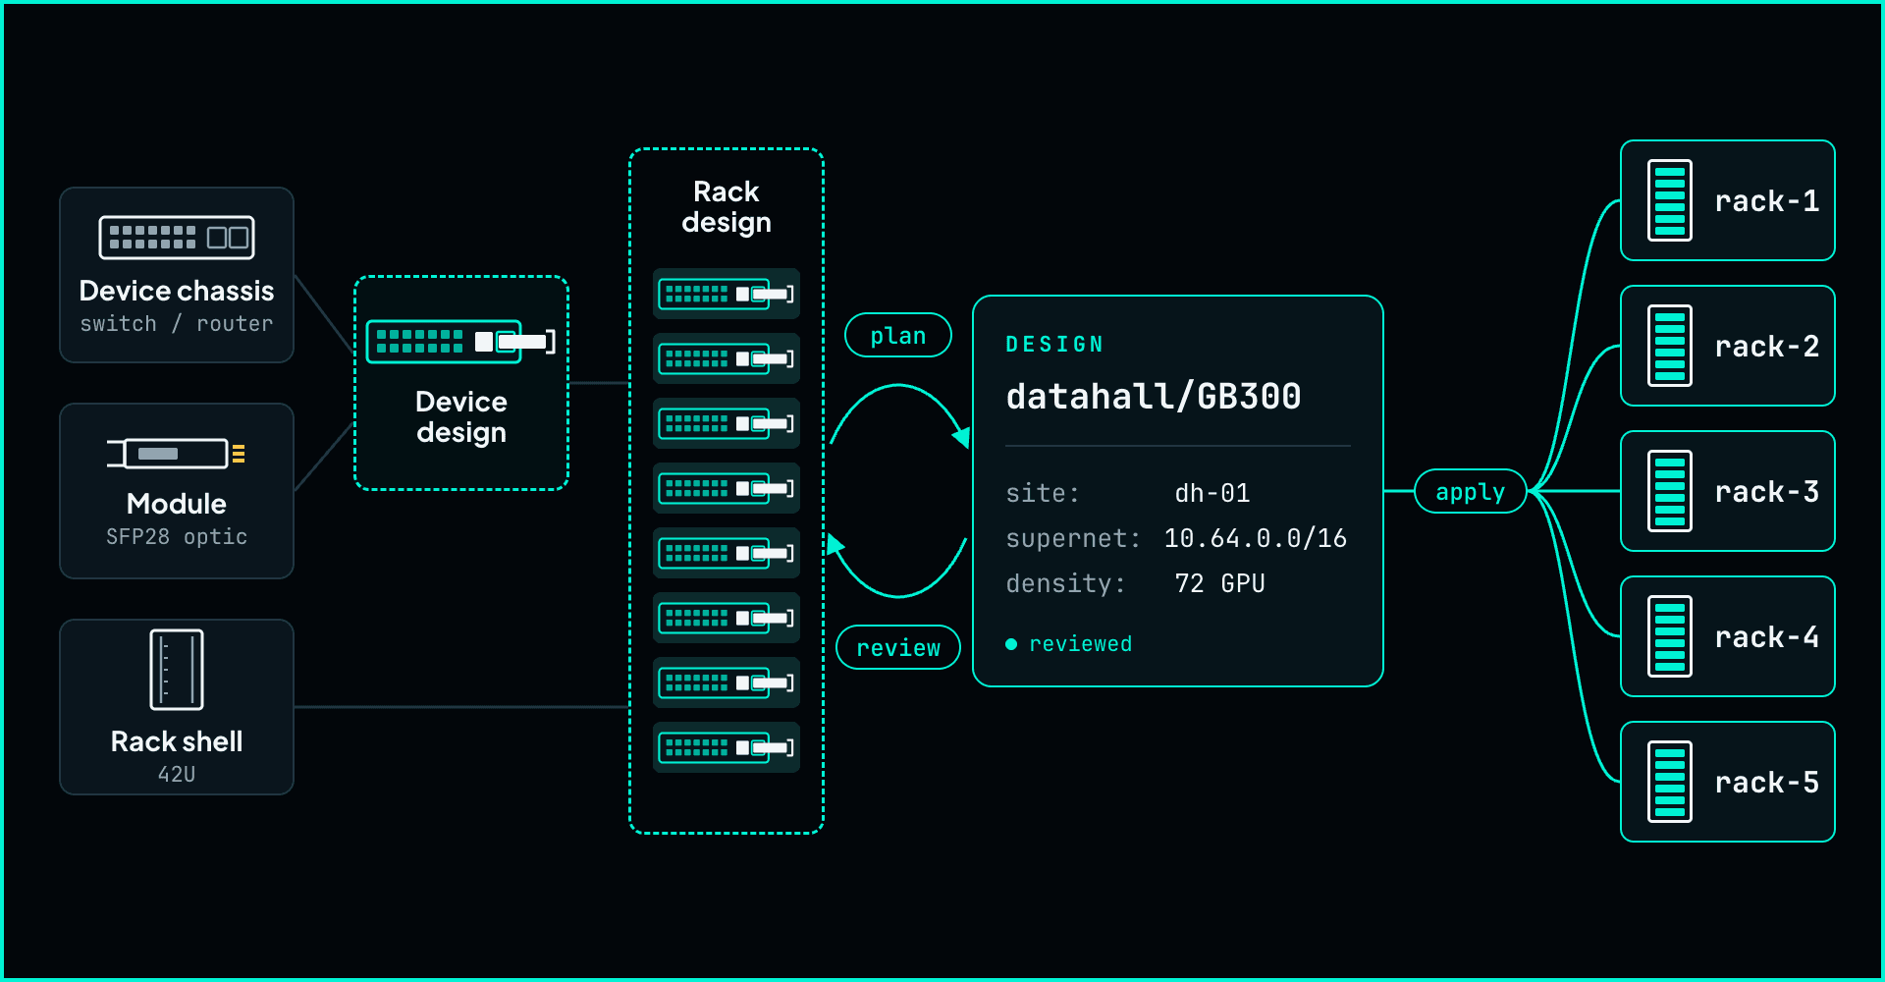
Task: Click the apply pill button
Action: click(1471, 491)
